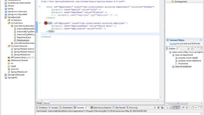Click the disabled Terminate console icon

[x=155, y=108]
